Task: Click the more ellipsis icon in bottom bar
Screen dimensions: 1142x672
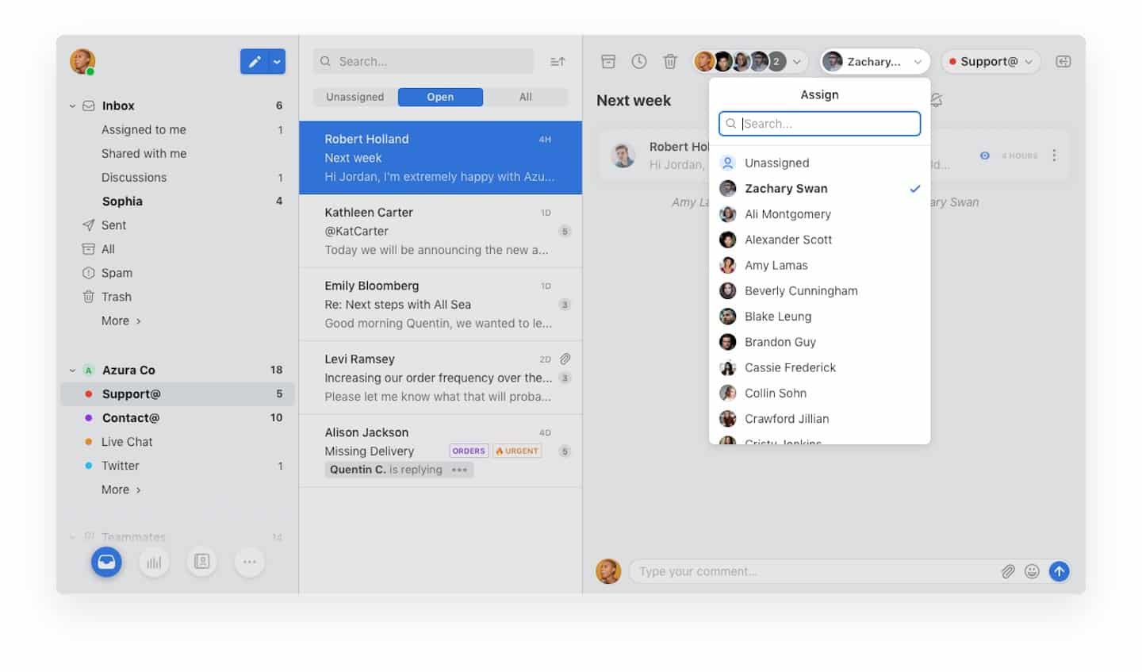Action: pos(250,562)
